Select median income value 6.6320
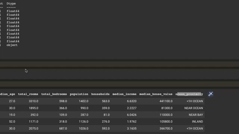The width and height of the screenshot is (239, 134). click(x=132, y=101)
